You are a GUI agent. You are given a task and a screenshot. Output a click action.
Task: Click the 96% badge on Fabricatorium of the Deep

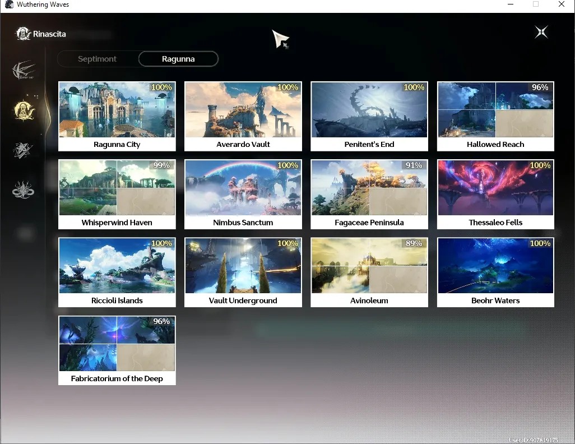coord(161,321)
